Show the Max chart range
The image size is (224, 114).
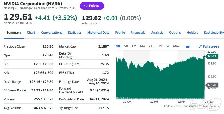point(176,46)
